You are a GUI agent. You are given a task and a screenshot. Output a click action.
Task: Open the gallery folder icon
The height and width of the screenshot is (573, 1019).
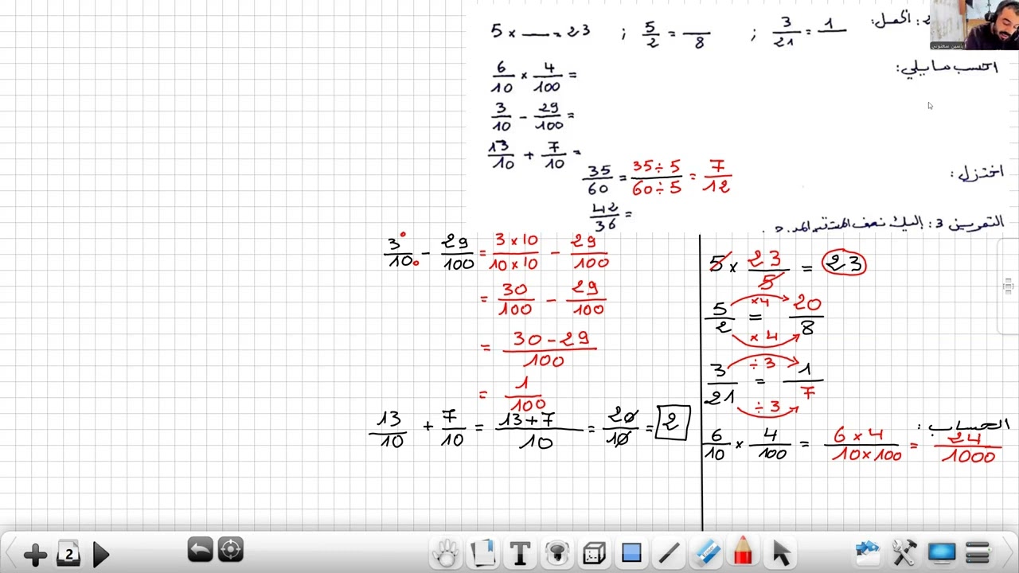click(866, 551)
